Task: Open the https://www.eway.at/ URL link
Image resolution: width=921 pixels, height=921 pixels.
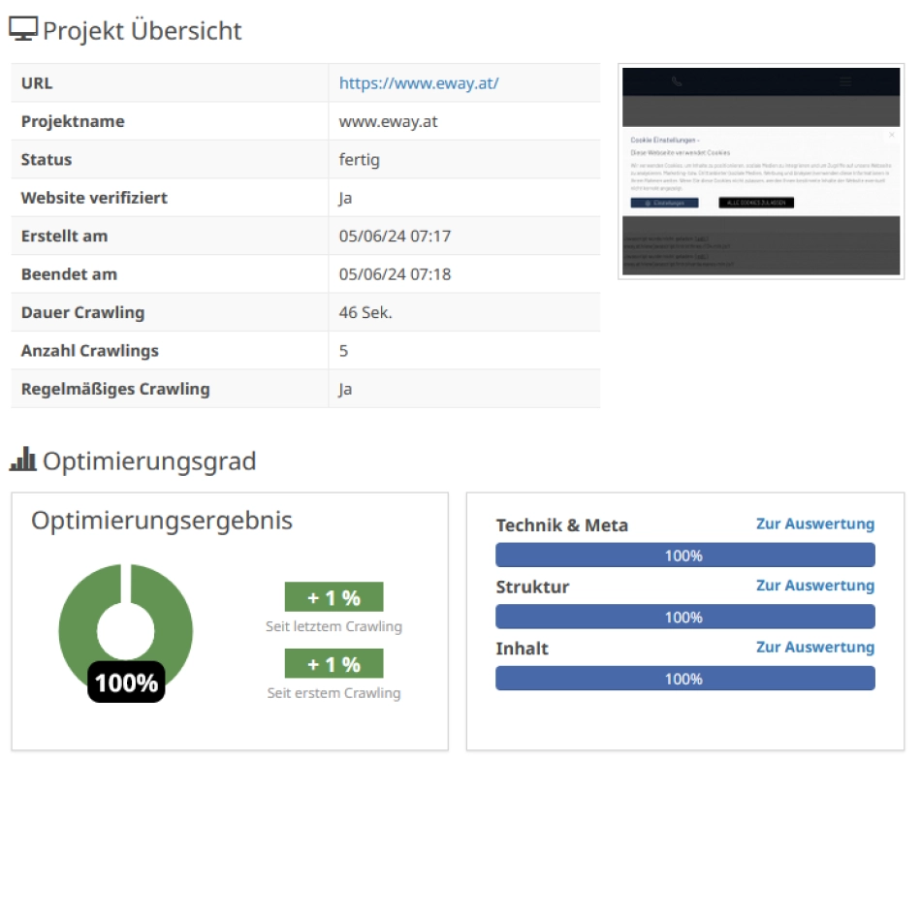Action: coord(419,83)
